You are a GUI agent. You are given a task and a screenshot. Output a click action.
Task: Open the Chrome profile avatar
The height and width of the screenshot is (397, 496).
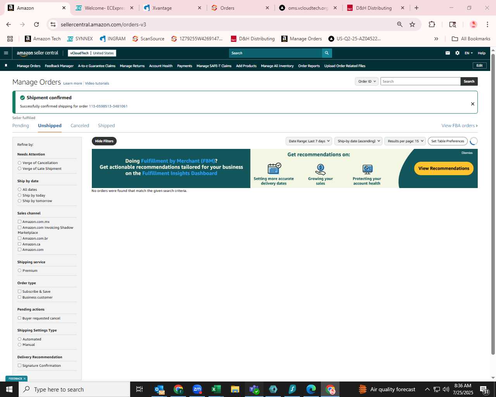tap(473, 24)
